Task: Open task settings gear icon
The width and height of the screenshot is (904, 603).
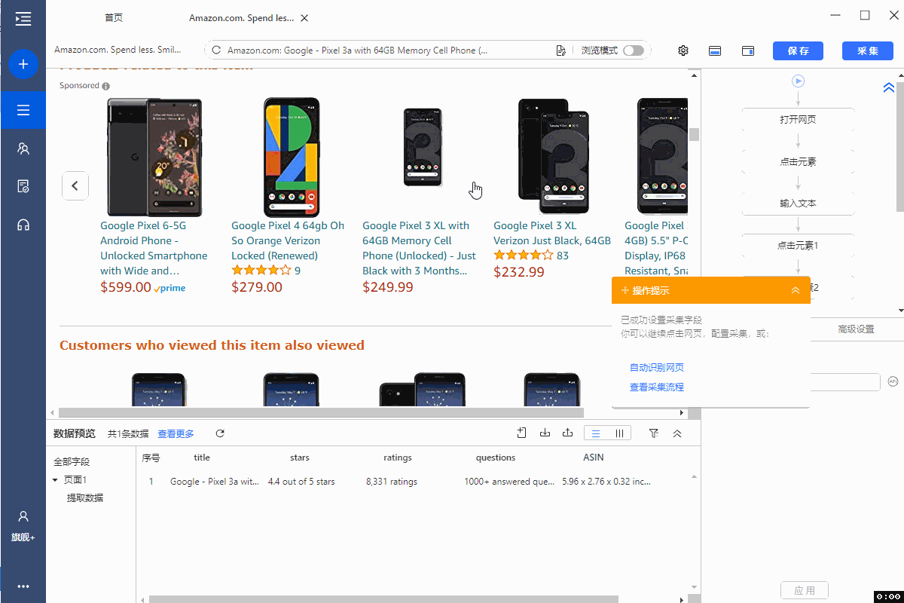Action: [683, 51]
